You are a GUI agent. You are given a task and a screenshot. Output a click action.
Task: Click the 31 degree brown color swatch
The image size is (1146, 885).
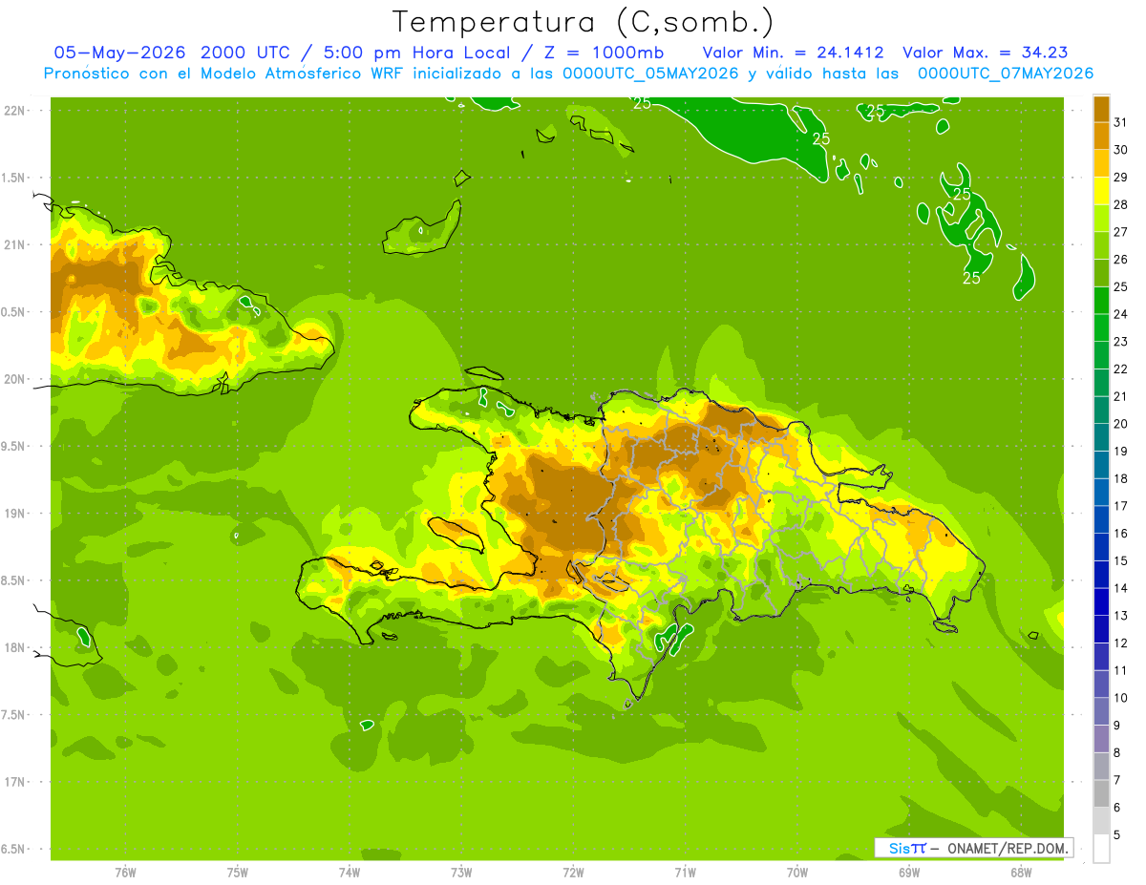(1101, 109)
